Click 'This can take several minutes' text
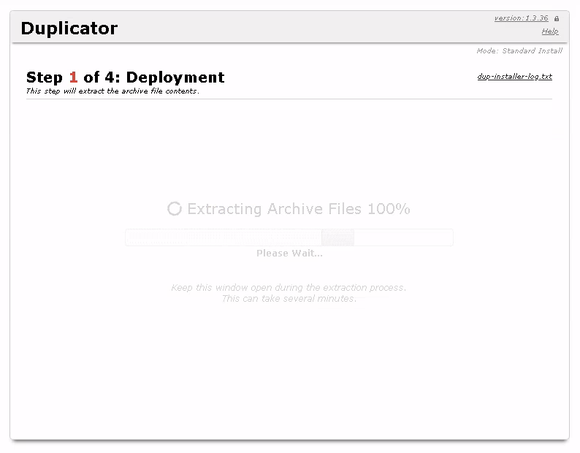Viewport: 580px width, 453px height. pos(289,299)
